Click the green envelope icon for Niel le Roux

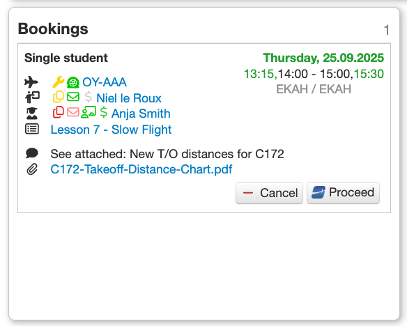point(73,97)
